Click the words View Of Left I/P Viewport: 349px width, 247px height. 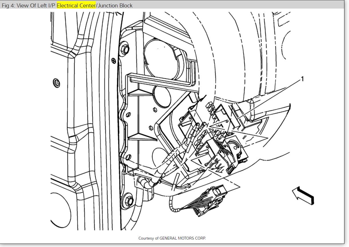coord(36,5)
